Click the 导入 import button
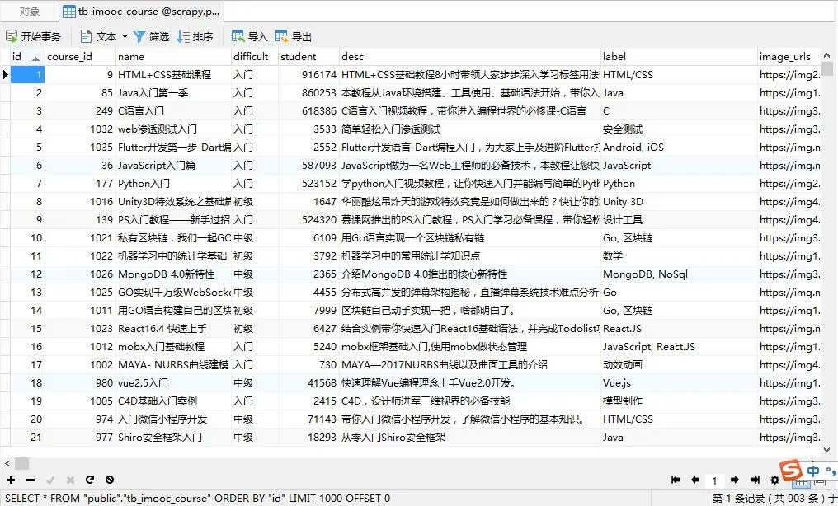Image resolution: width=838 pixels, height=506 pixels. (x=250, y=36)
